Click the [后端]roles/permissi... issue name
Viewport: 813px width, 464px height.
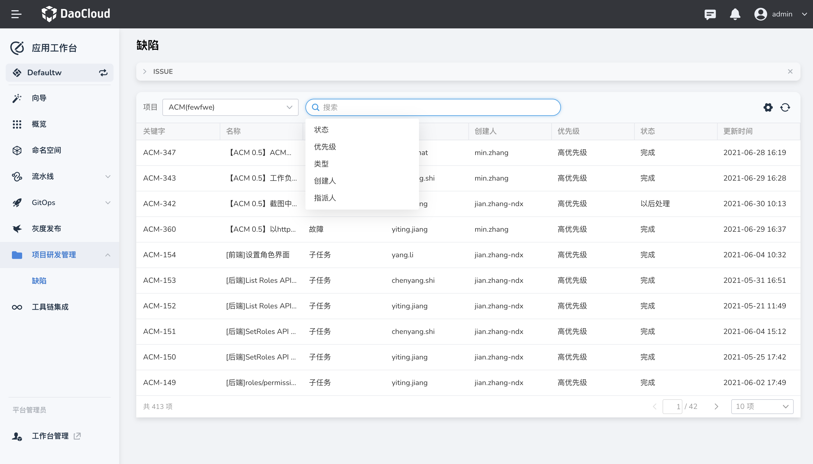(261, 383)
